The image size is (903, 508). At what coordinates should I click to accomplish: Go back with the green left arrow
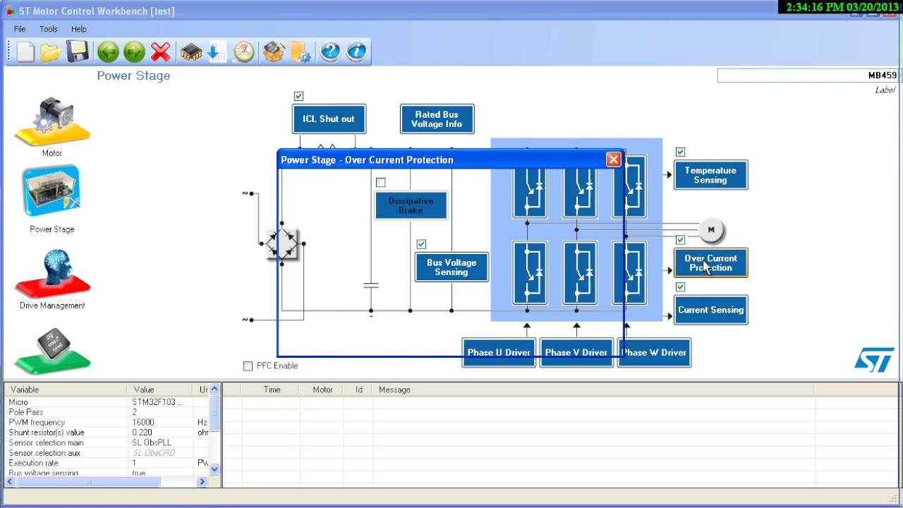click(108, 52)
